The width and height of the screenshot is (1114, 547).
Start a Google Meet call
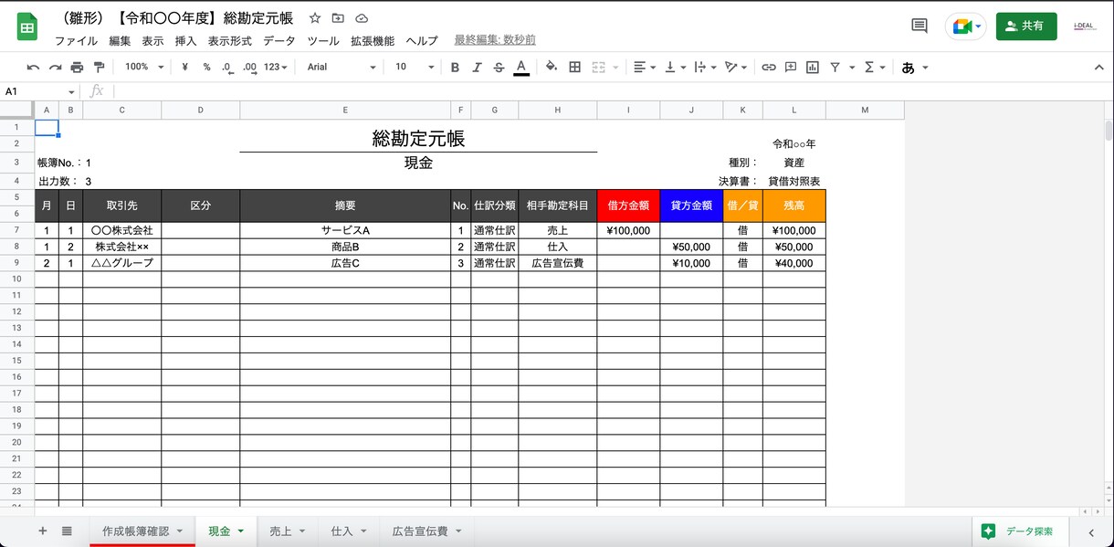(x=966, y=26)
